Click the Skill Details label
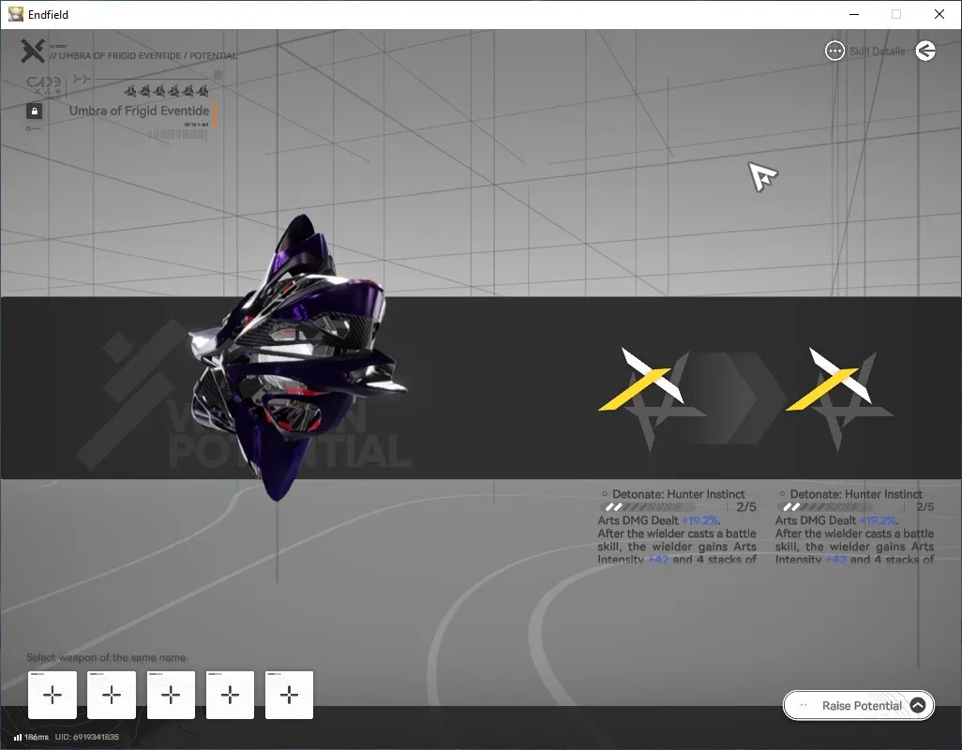The image size is (962, 750). coord(877,52)
